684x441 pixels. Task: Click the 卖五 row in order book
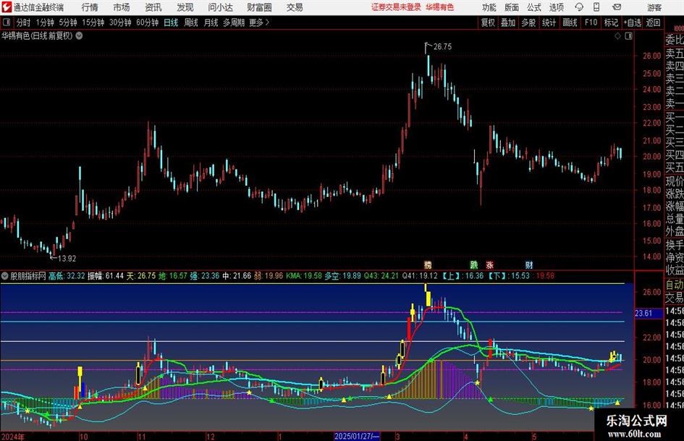tap(675, 54)
